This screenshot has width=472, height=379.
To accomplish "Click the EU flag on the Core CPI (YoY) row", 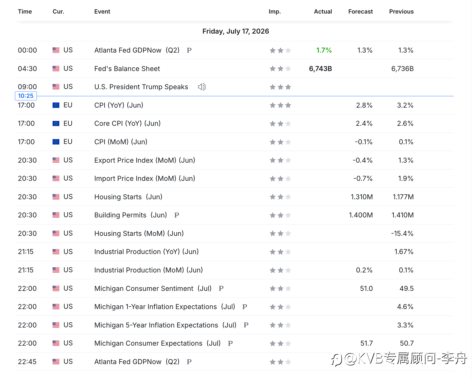I will point(56,123).
